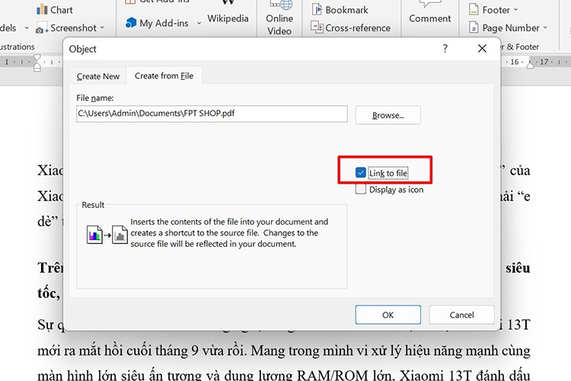Uncheck the Link to file checkbox
Image resolution: width=571 pixels, height=381 pixels.
point(361,172)
